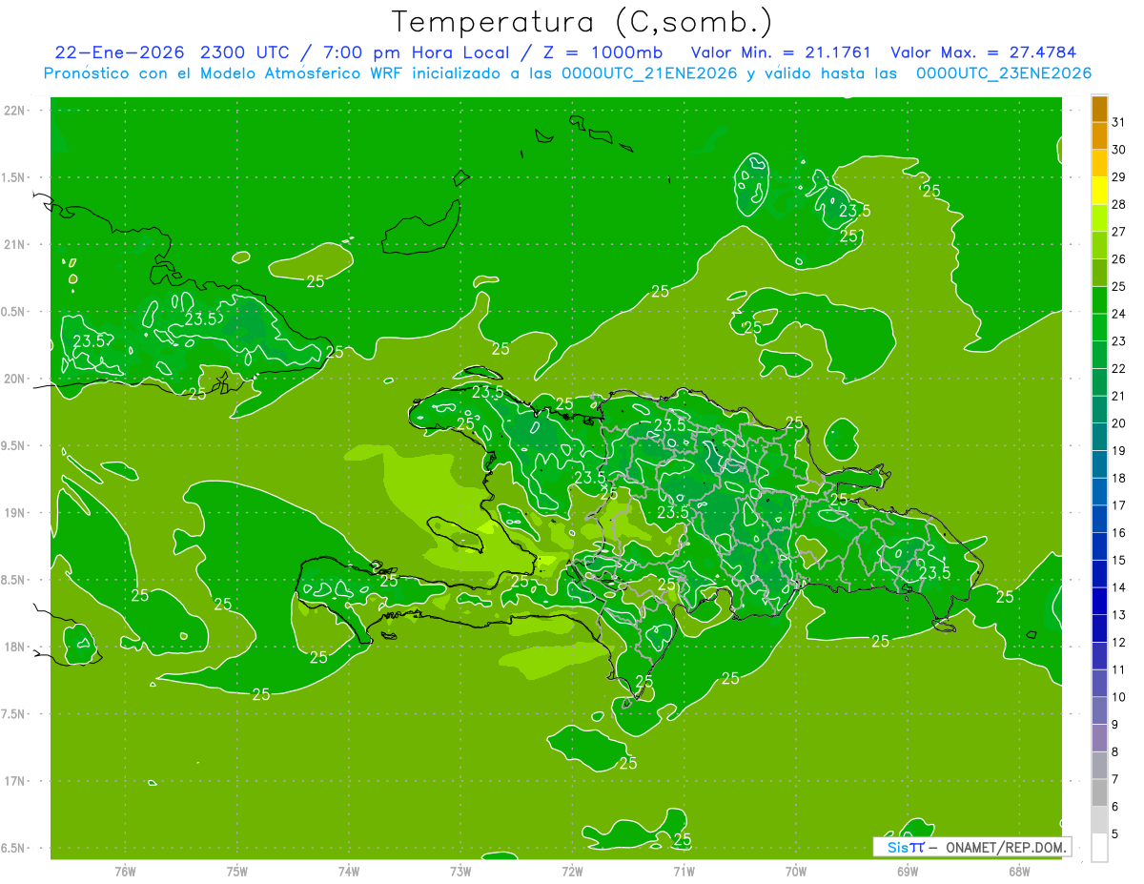Click the colorbar segment between 30 and 31
Screen dimensions: 1144x884
click(x=1099, y=136)
